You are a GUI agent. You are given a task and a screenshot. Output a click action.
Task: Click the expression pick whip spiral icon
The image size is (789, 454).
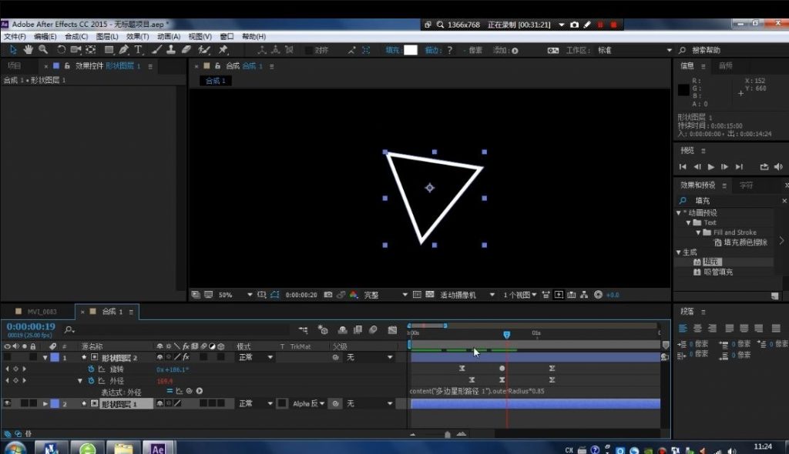click(x=190, y=391)
